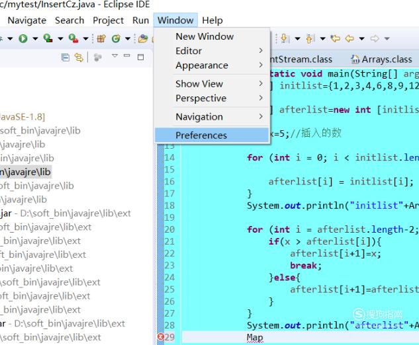Viewport: 419px width, 345px height.
Task: Expand the Editor submenu
Action: [x=212, y=51]
